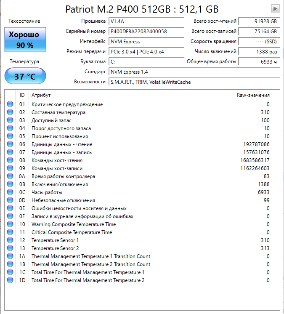Click status orb for Часы работы row

point(10,192)
